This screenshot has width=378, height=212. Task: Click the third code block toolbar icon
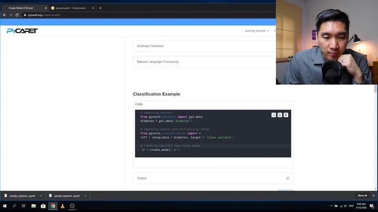pos(286,115)
